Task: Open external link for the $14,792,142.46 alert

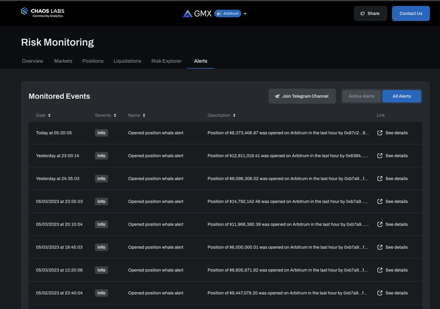Action: (x=380, y=201)
